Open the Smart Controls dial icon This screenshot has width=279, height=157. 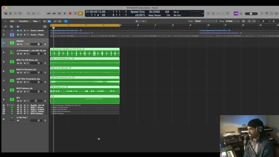[28, 14]
